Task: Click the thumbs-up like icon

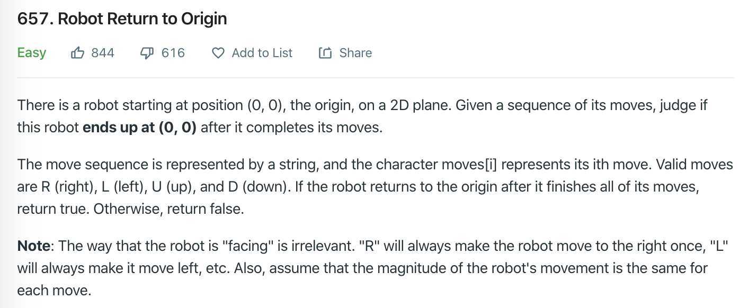Action: [x=78, y=53]
